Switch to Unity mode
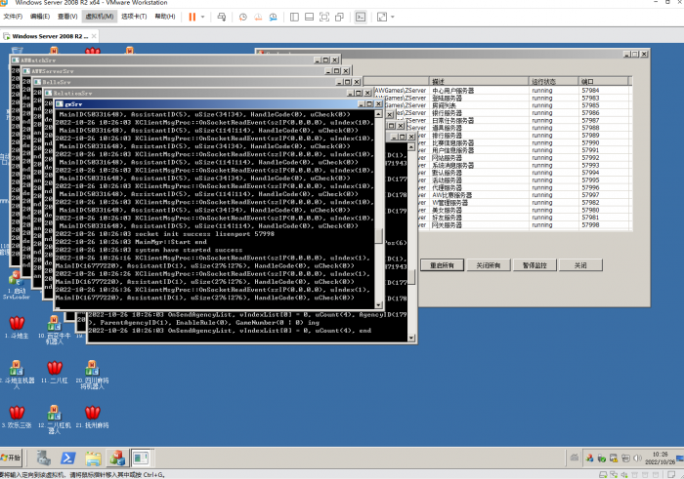The width and height of the screenshot is (684, 479). (x=339, y=17)
